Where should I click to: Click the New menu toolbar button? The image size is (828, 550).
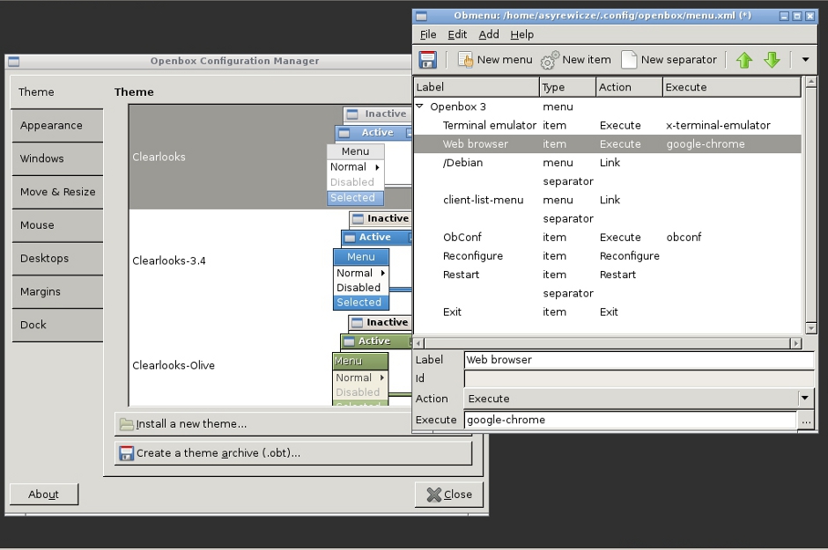(x=495, y=60)
